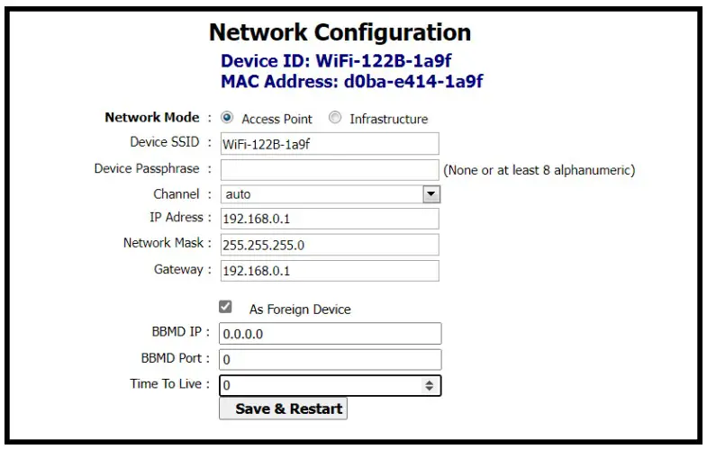707x449 pixels.
Task: Focus the BBMD IP input field
Action: (x=331, y=334)
